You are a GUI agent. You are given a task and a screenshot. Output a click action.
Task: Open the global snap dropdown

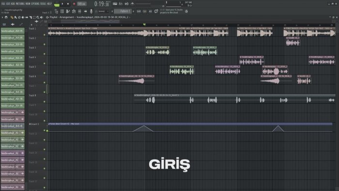click(x=103, y=11)
